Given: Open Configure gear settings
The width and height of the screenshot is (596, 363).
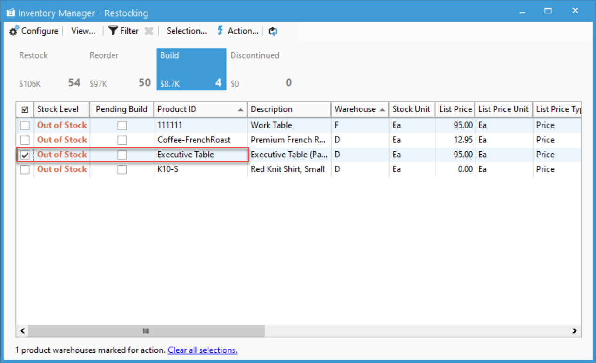Looking at the screenshot, I should pos(14,31).
